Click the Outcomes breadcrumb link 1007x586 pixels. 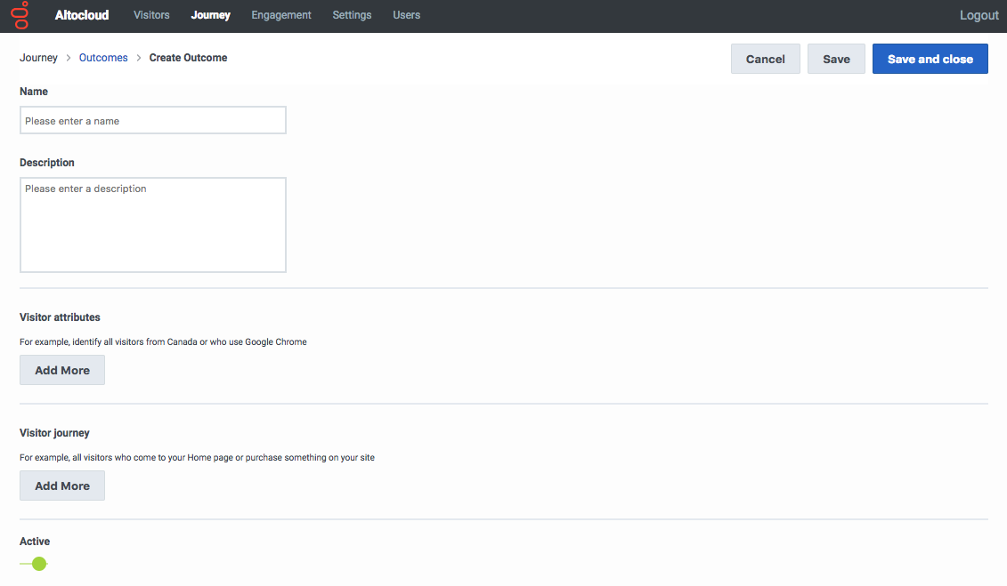pos(103,58)
